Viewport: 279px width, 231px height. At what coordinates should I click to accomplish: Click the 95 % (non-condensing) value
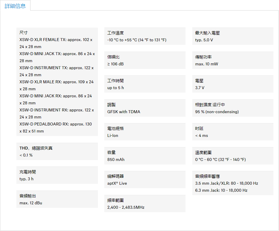[217, 112]
